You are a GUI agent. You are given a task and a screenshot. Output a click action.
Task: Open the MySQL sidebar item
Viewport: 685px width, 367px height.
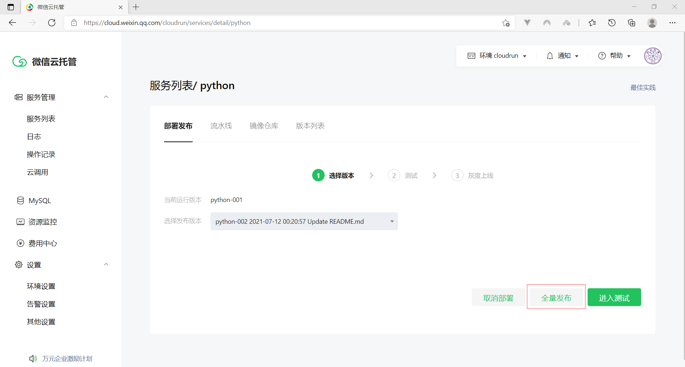[40, 201]
